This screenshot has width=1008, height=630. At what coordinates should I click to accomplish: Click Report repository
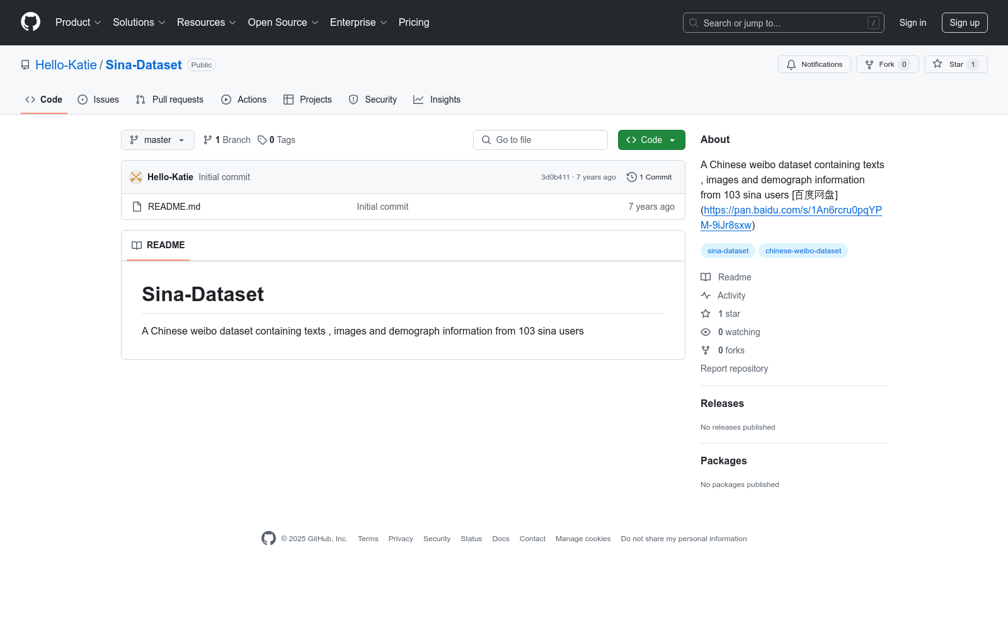pyautogui.click(x=734, y=369)
